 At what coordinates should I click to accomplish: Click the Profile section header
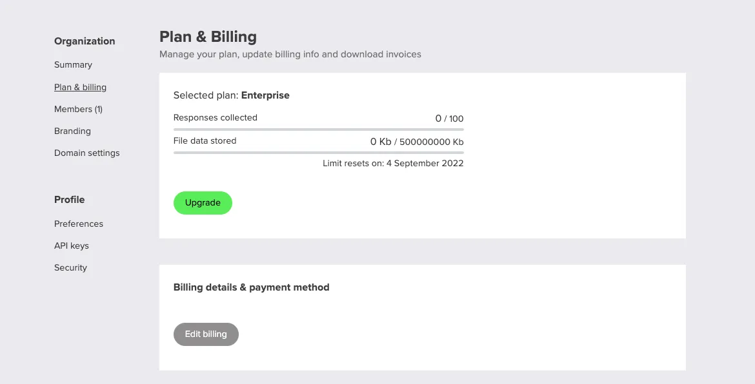pyautogui.click(x=69, y=200)
